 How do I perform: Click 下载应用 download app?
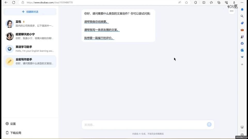point(13,133)
